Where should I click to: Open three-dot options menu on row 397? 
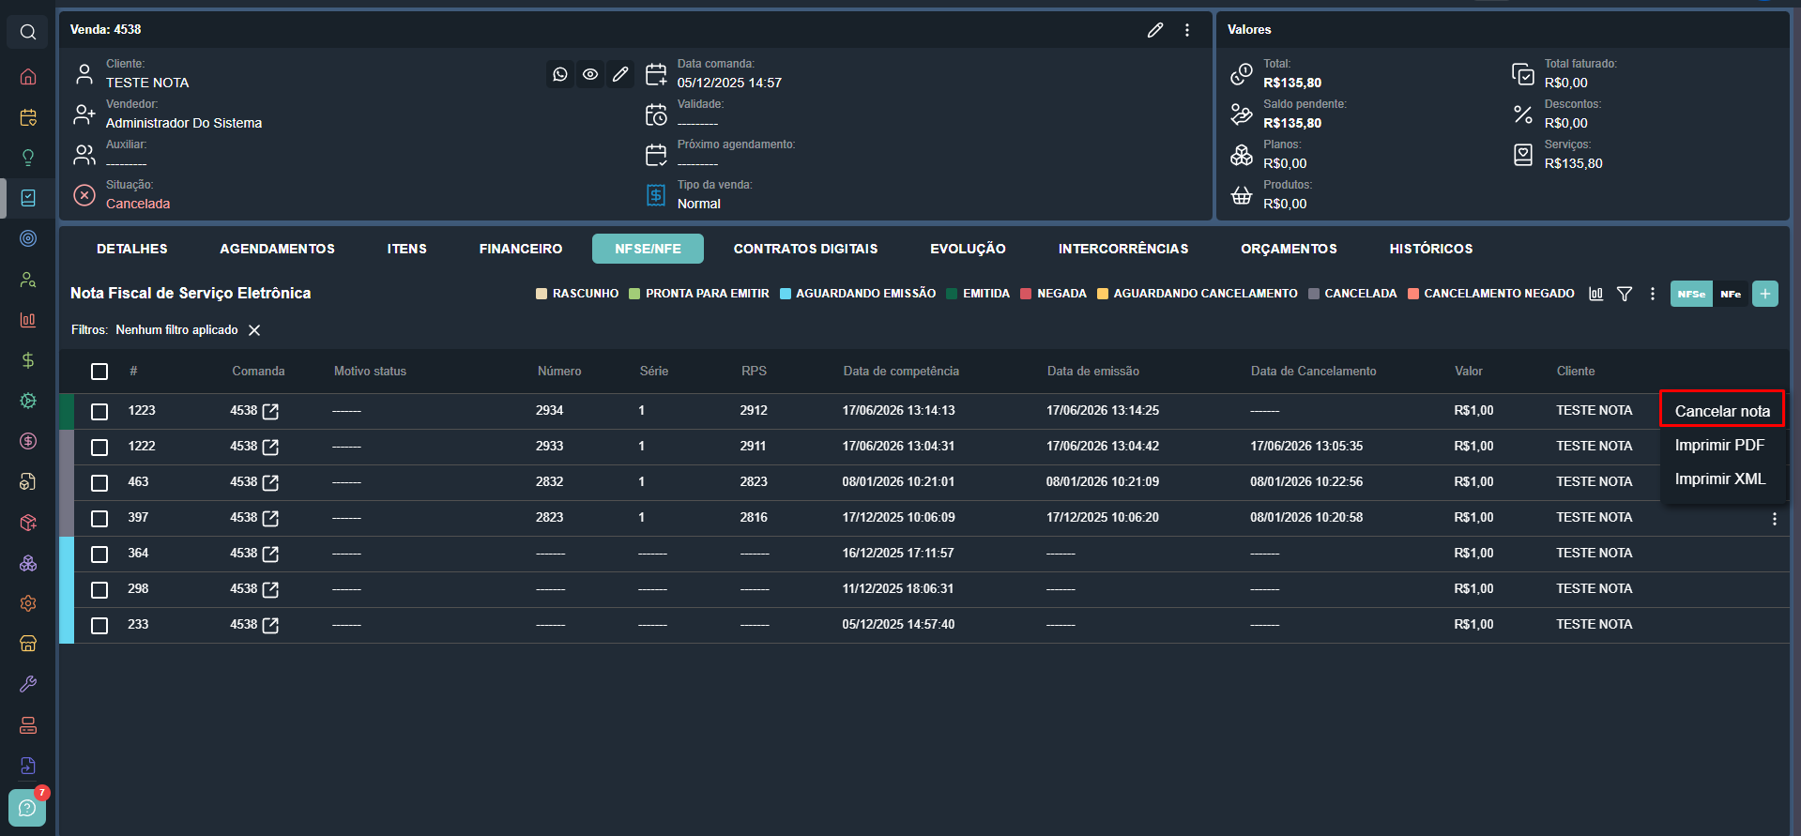pyautogui.click(x=1774, y=519)
